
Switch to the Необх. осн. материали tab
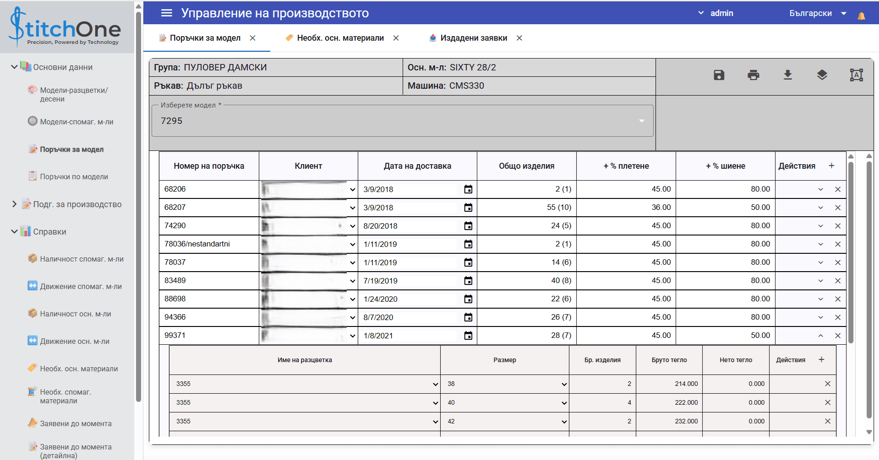pyautogui.click(x=340, y=38)
